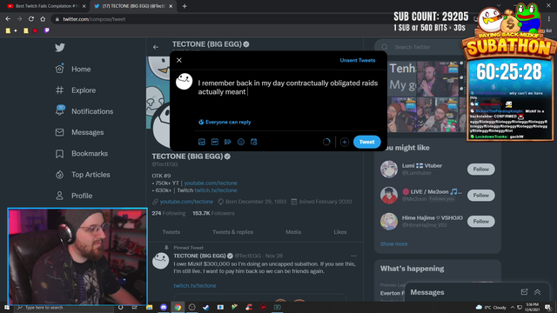This screenshot has height=313, width=557.
Task: Open taskbar notification center
Action: [x=547, y=307]
